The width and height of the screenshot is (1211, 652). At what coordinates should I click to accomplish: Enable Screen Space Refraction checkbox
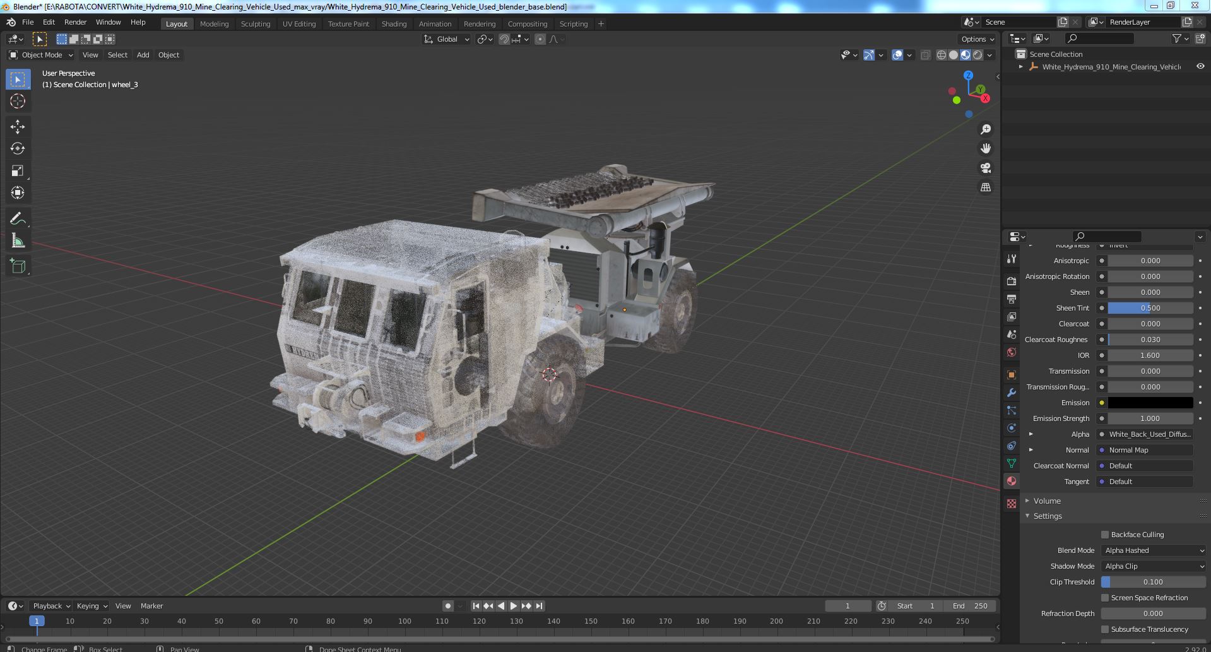[x=1105, y=598]
